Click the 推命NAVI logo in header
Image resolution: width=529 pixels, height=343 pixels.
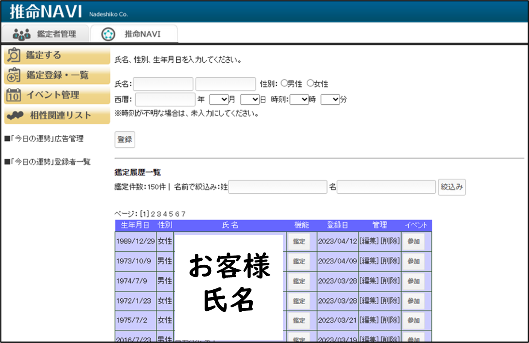coord(45,12)
